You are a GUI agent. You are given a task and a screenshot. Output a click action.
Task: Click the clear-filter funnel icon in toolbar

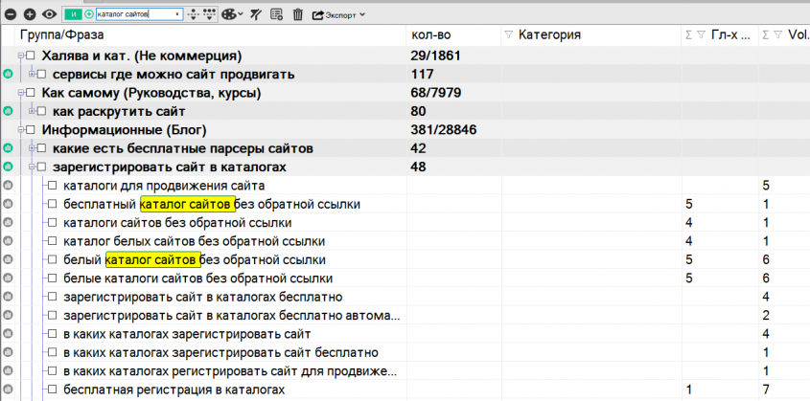coord(256,15)
